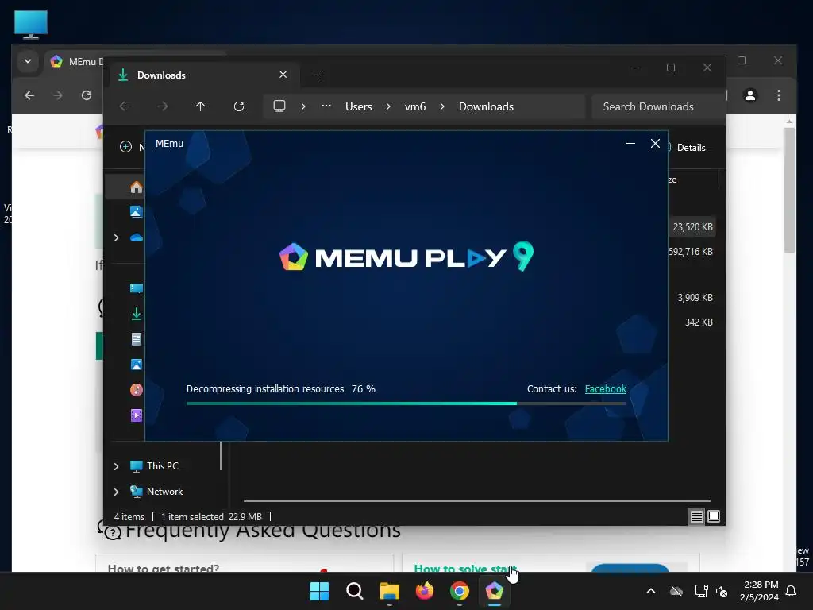Select Network in sidebar
The width and height of the screenshot is (813, 610).
[164, 492]
